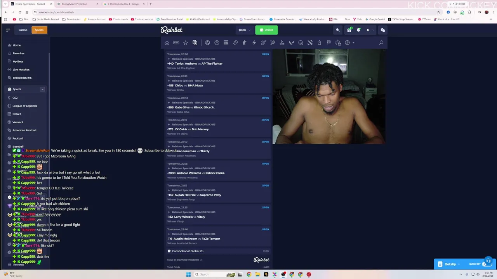Go to sportsbook home icon
This screenshot has height=279, width=497.
pyautogui.click(x=167, y=43)
